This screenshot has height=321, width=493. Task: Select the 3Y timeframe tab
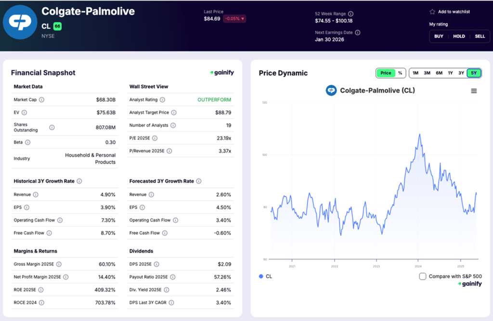(461, 73)
